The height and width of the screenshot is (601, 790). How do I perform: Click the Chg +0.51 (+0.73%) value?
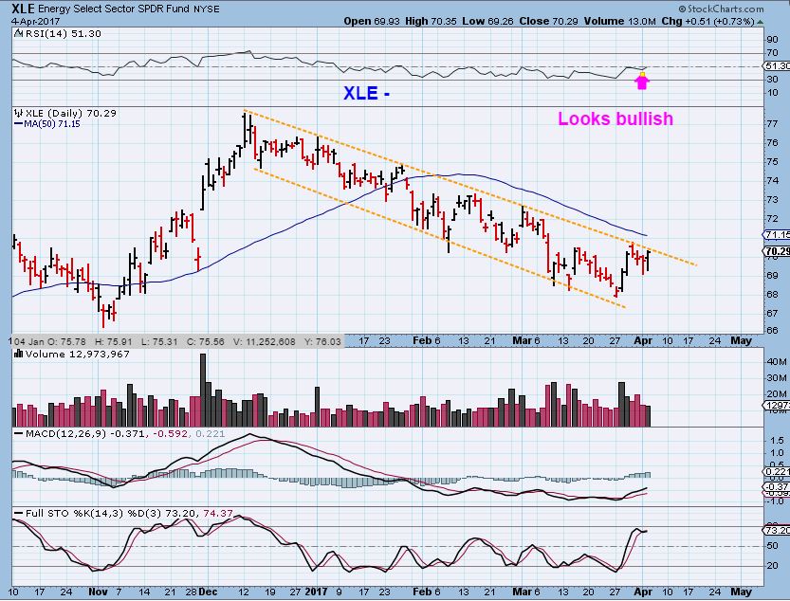point(707,21)
